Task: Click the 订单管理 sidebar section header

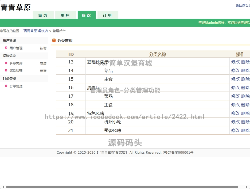Action: click(24, 79)
